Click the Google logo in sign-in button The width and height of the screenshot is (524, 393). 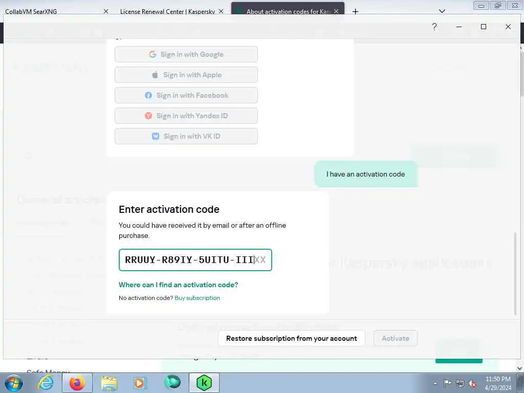152,54
